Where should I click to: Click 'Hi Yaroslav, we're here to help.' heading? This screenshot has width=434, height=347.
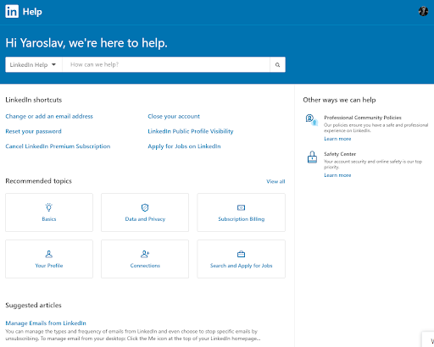click(x=86, y=43)
